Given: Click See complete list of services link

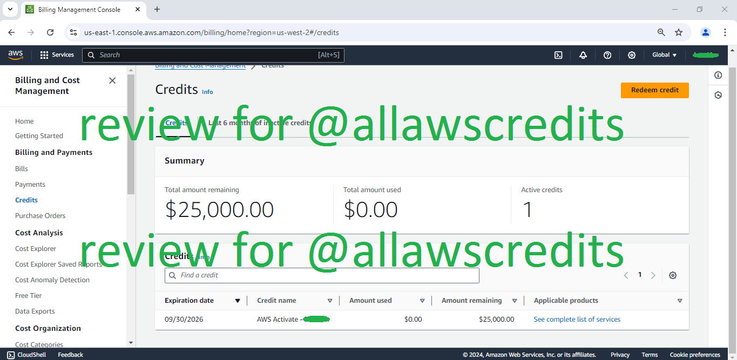Looking at the screenshot, I should (x=577, y=320).
